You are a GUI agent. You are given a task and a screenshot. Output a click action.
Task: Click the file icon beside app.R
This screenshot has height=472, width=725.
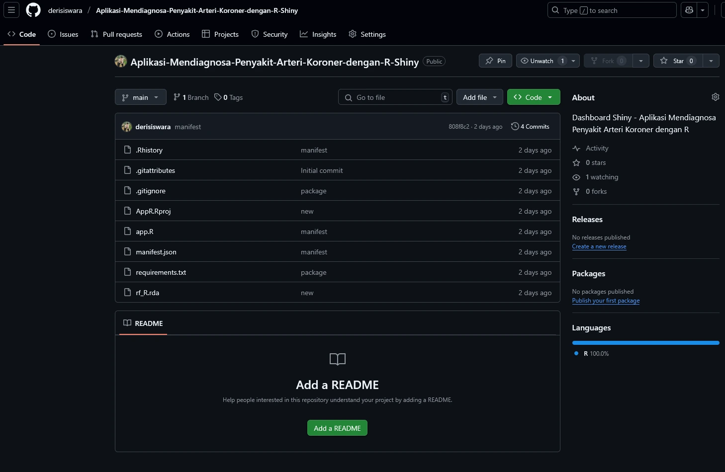[x=127, y=231]
